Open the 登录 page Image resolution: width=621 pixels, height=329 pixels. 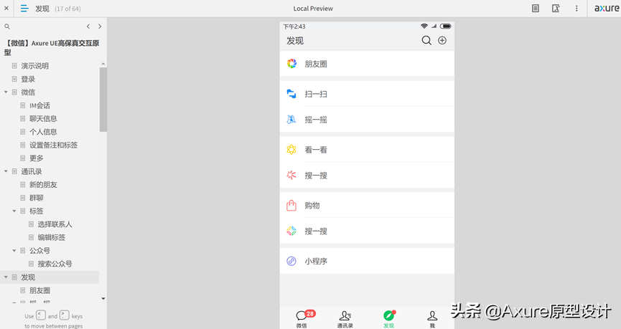[28, 79]
